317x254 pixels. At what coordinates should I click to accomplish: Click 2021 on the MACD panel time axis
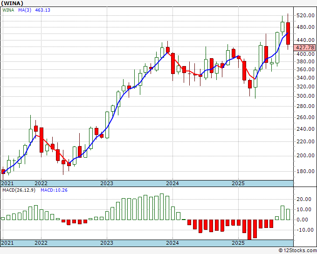click(x=7, y=243)
